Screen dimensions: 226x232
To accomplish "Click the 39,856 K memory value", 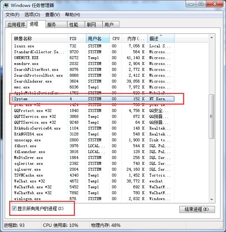I will (135, 81).
